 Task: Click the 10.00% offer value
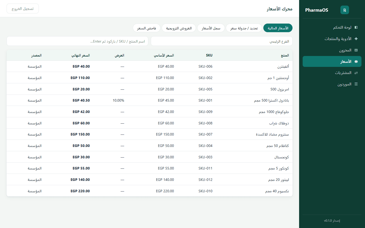(118, 100)
